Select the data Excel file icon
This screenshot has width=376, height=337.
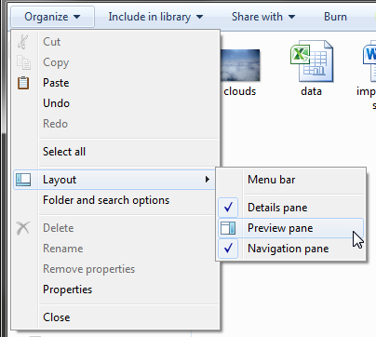[x=312, y=61]
